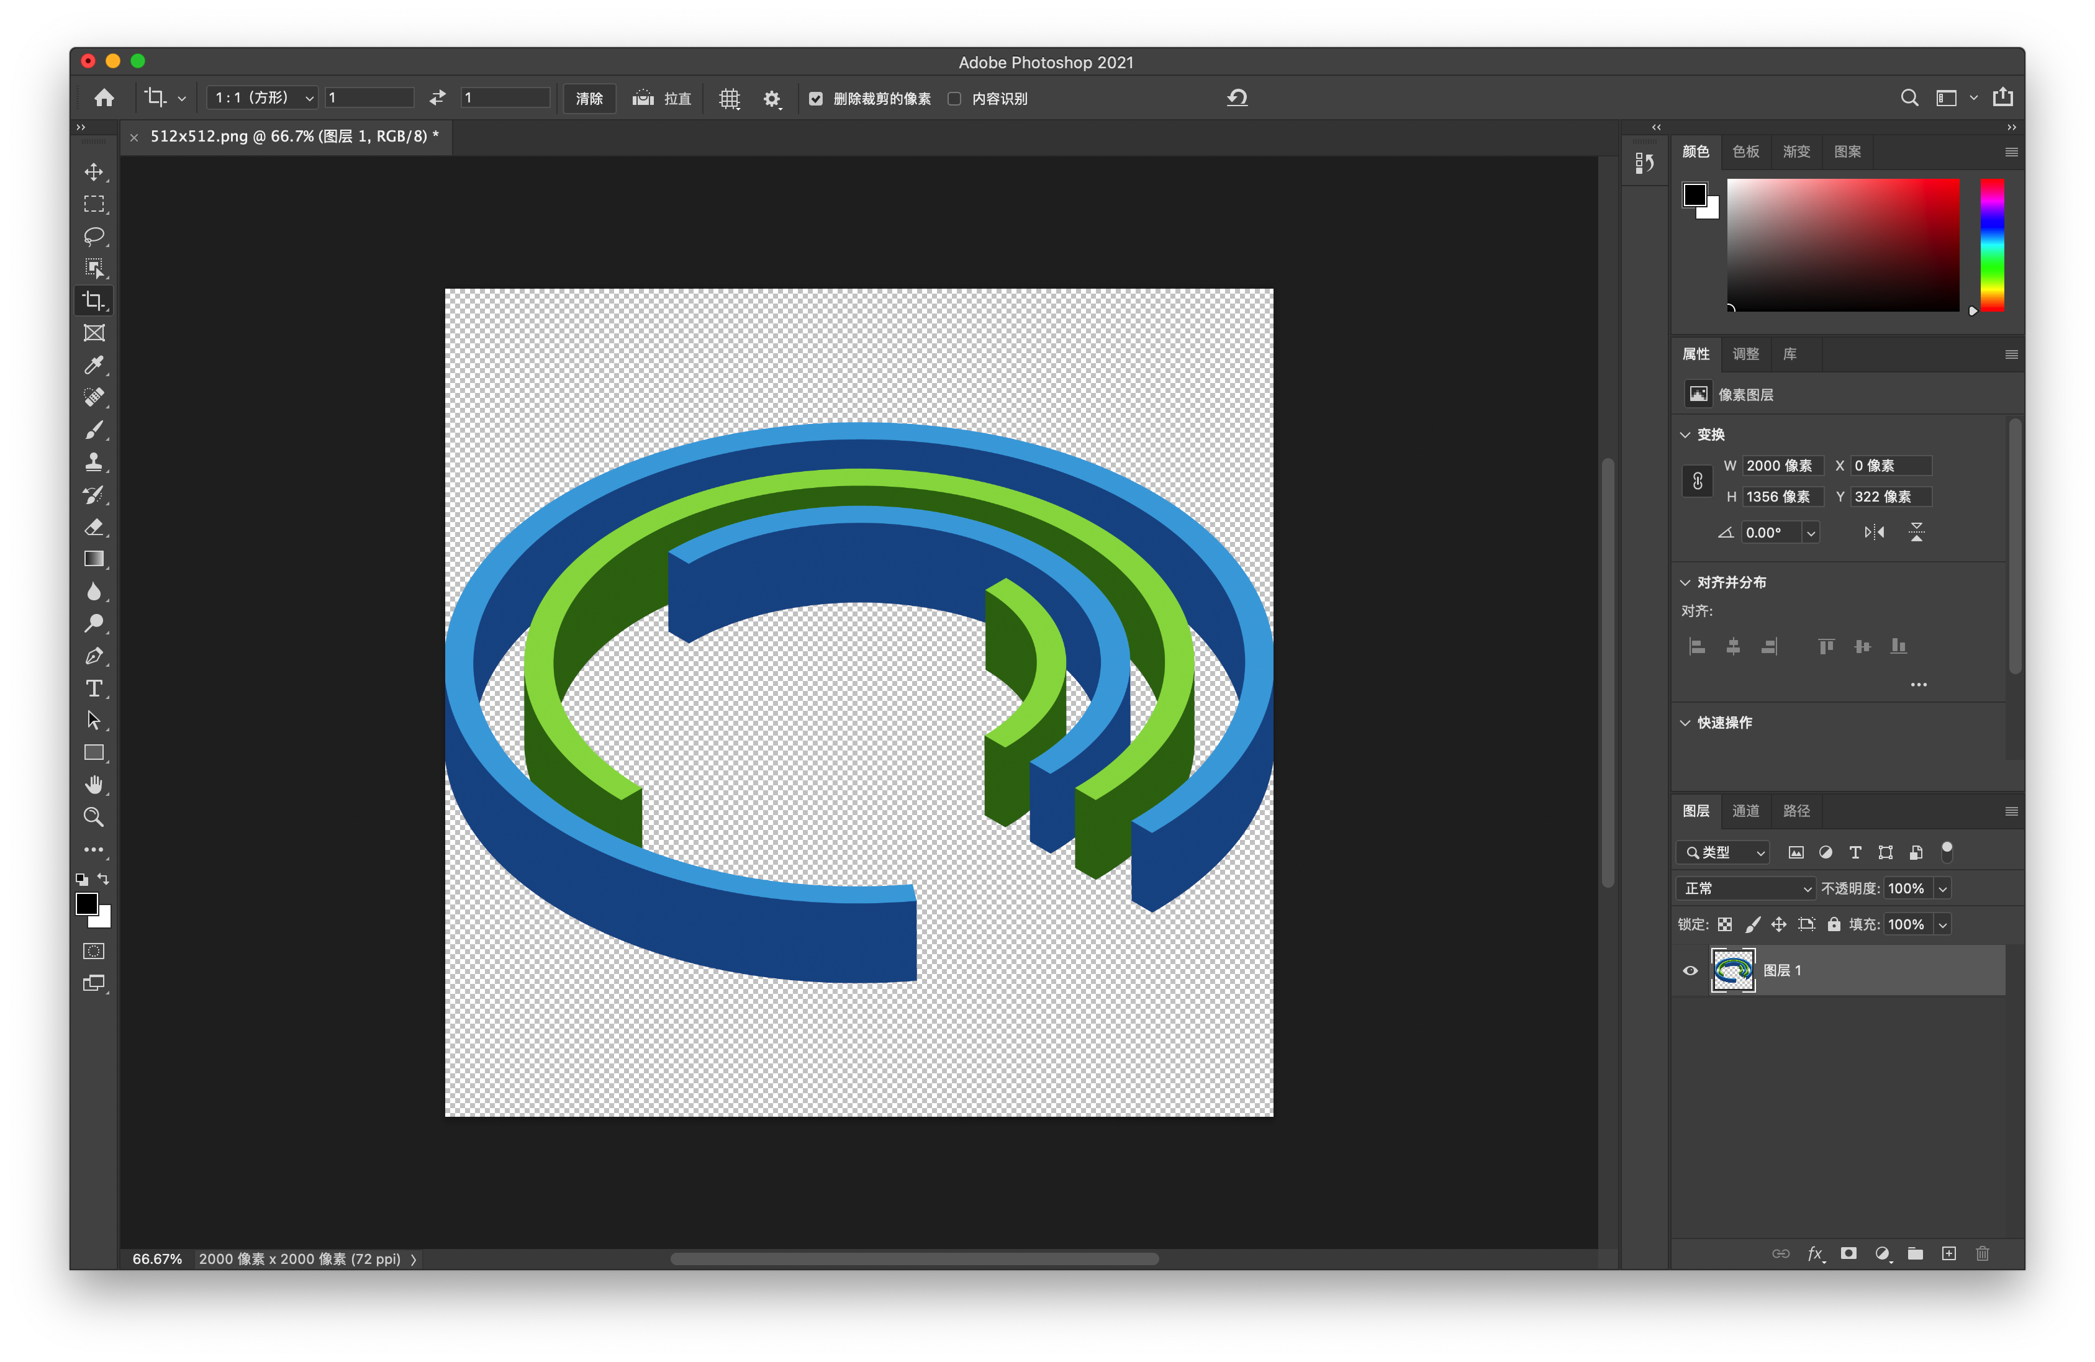This screenshot has height=1362, width=2095.
Task: Select the Blur tool
Action: pyautogui.click(x=94, y=591)
